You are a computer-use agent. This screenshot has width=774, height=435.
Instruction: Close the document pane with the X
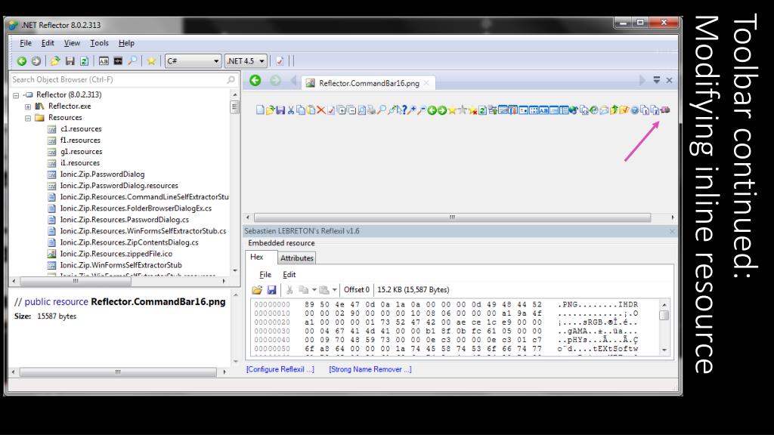coord(670,80)
